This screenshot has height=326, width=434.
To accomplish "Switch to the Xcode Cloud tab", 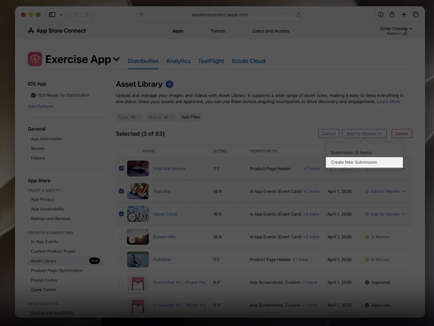I will click(248, 61).
